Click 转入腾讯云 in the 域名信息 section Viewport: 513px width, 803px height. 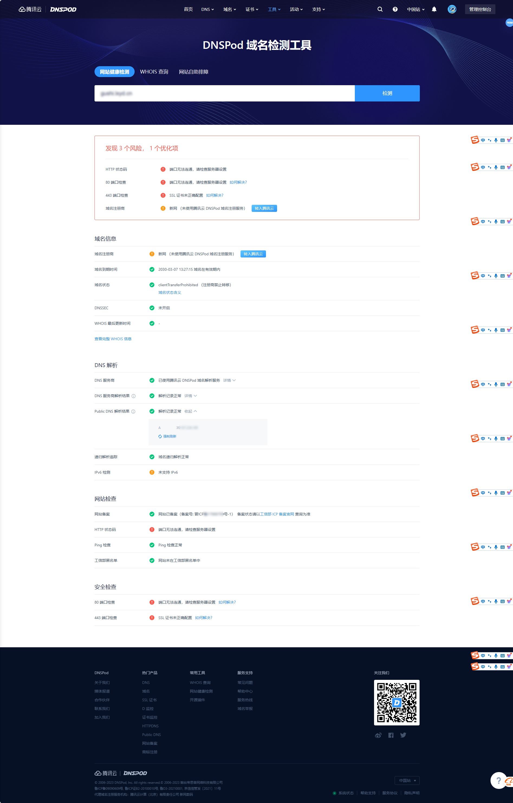coord(253,254)
